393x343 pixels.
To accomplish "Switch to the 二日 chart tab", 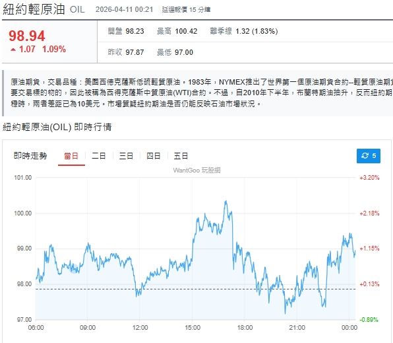I will (98, 156).
